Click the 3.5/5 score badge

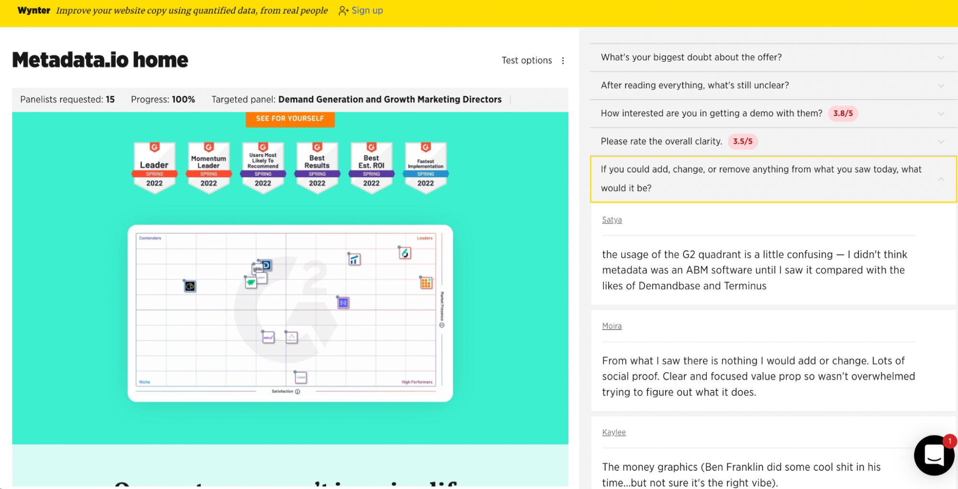742,141
